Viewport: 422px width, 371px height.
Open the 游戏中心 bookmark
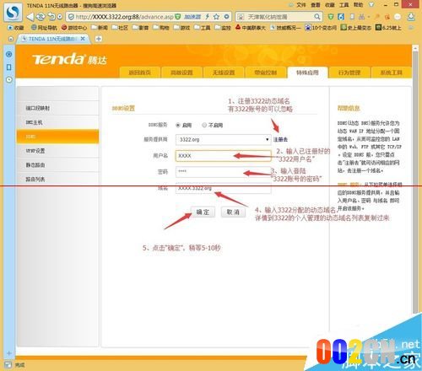coord(74,28)
